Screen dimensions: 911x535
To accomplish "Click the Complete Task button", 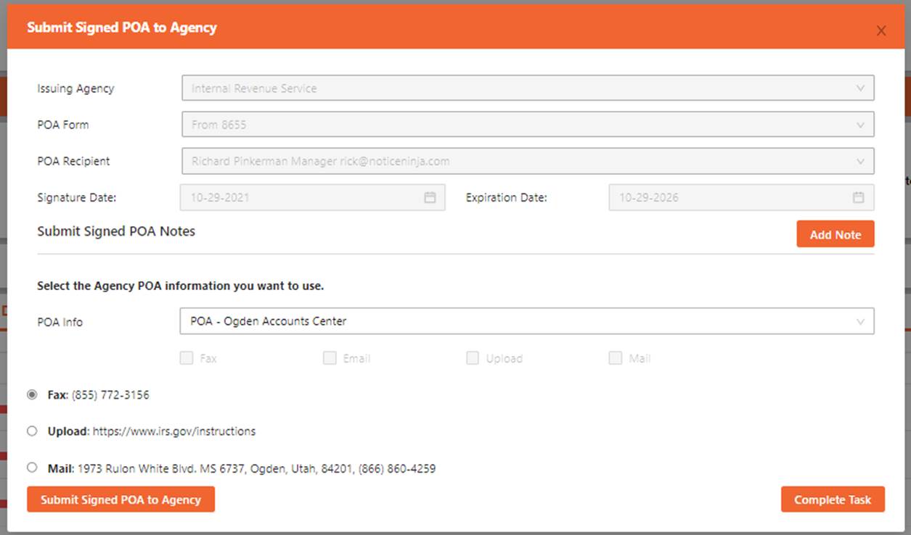I will [x=833, y=499].
